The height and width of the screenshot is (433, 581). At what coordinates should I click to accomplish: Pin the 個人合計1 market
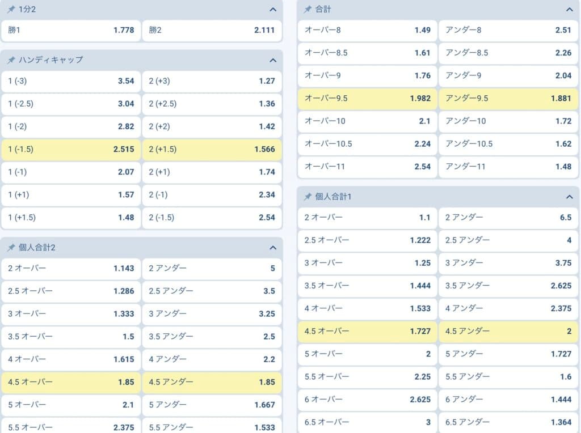pos(308,197)
